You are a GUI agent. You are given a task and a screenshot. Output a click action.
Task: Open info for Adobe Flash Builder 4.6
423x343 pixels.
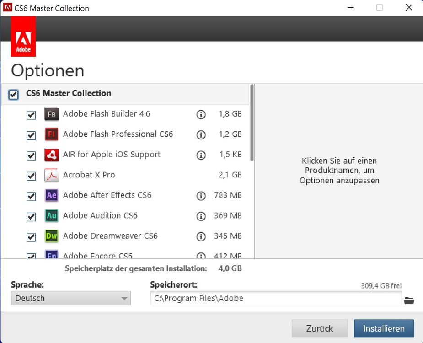click(201, 115)
